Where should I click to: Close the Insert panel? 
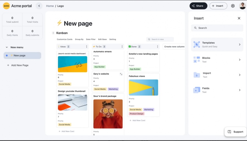point(239,18)
